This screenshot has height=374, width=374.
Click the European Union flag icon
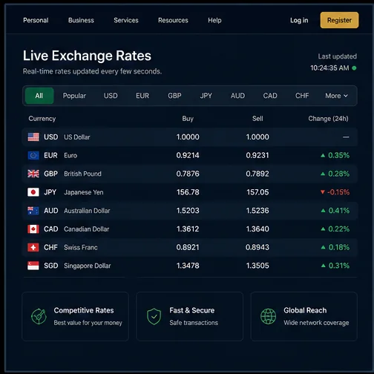pyautogui.click(x=33, y=155)
